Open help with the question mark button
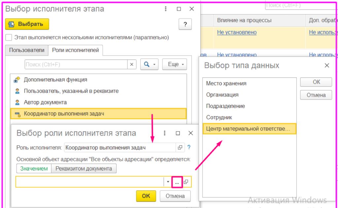The image size is (338, 208). tap(185, 24)
